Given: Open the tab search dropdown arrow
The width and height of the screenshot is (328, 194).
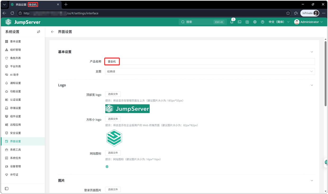Looking at the screenshot, I should coord(4,4).
